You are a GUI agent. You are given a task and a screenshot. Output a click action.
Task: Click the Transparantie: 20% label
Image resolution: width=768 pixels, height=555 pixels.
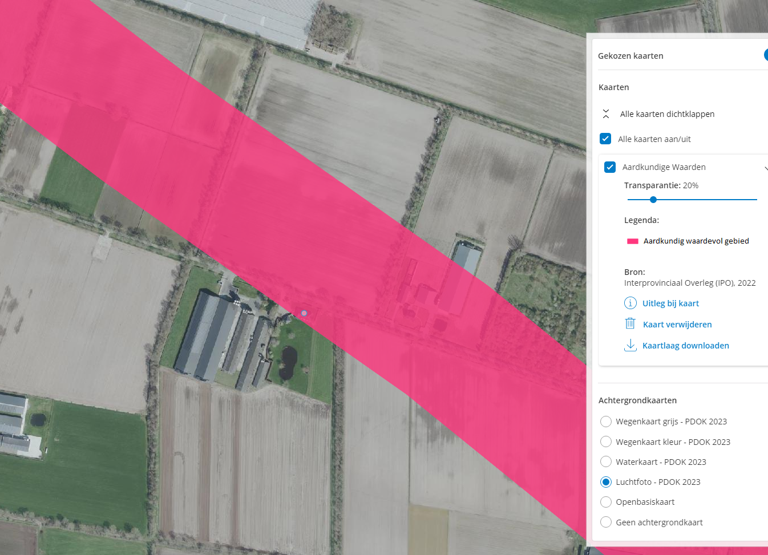coord(661,185)
